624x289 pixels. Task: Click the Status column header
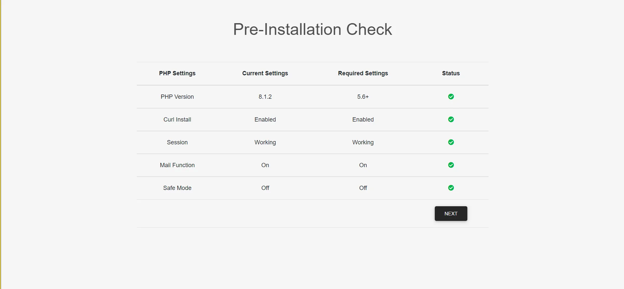[x=451, y=73]
